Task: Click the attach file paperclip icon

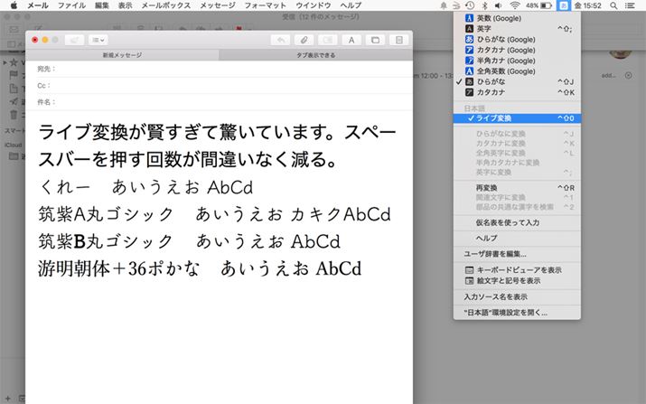Action: pos(305,40)
